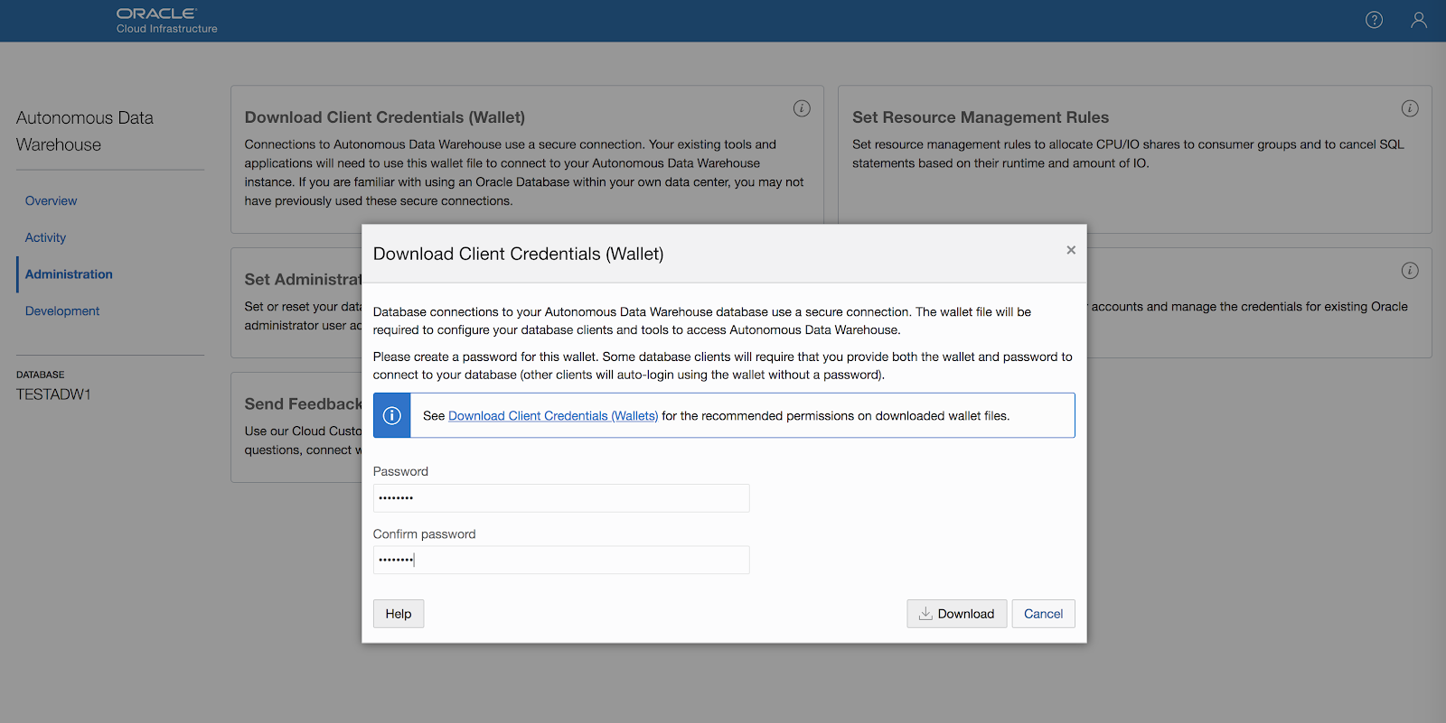The height and width of the screenshot is (723, 1446).
Task: Open the Development section
Action: point(62,311)
